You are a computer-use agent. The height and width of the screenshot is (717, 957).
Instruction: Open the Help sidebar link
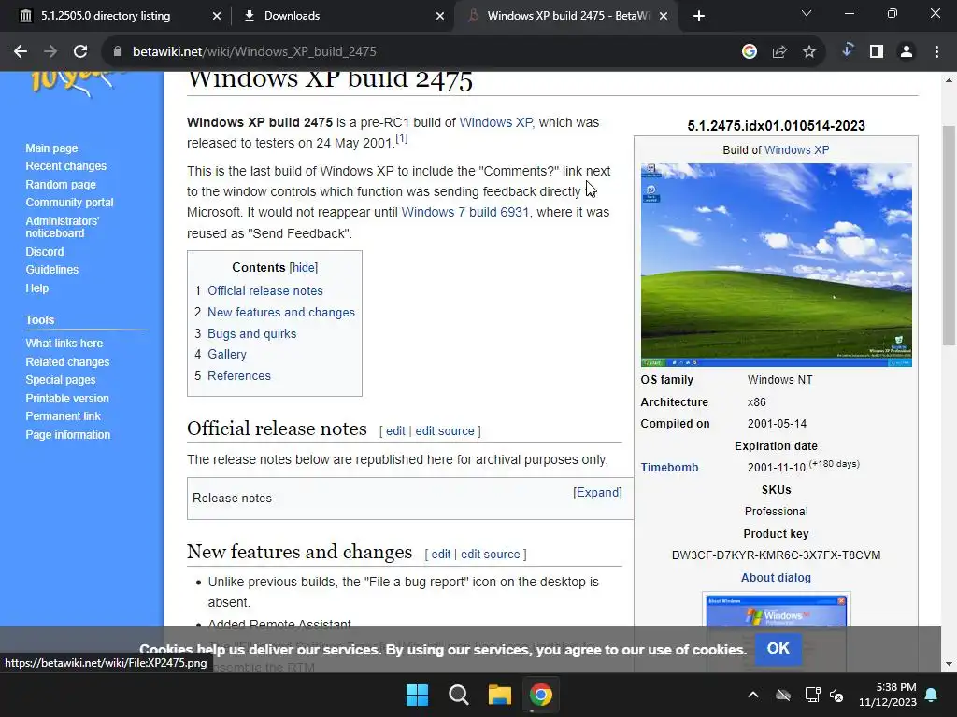click(36, 288)
